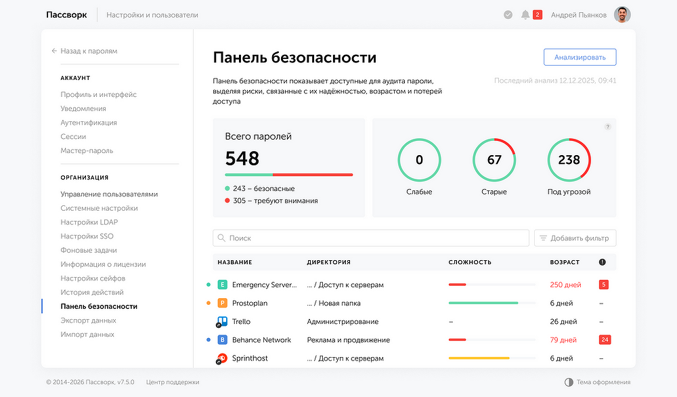
Task: Open Мастер-пароль section
Action: point(87,151)
